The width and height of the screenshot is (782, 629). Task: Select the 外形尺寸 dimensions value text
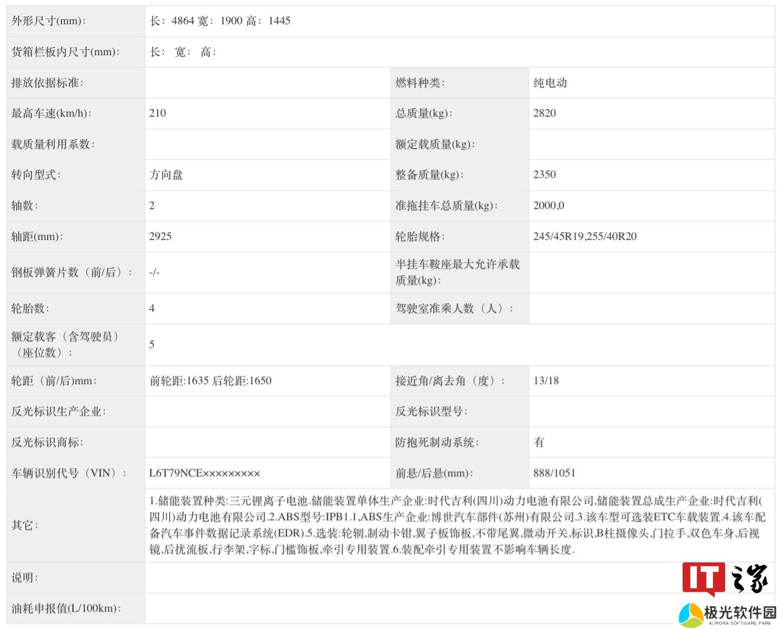[x=220, y=21]
